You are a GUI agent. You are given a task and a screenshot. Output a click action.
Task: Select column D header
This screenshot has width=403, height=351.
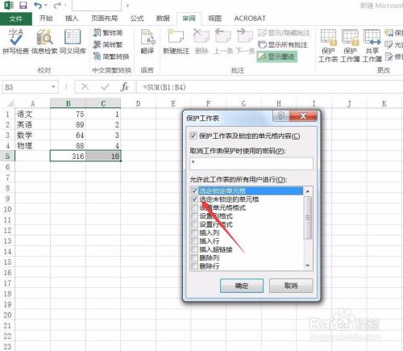point(138,103)
